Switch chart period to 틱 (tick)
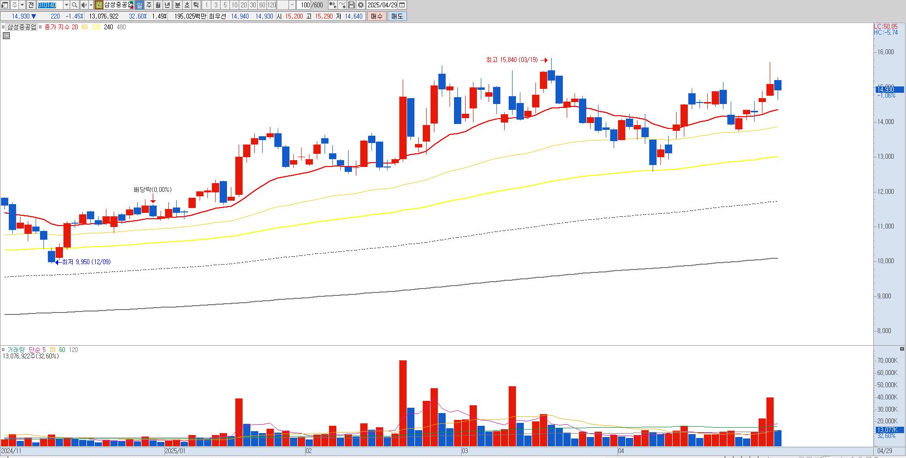906x458 pixels. click(196, 5)
